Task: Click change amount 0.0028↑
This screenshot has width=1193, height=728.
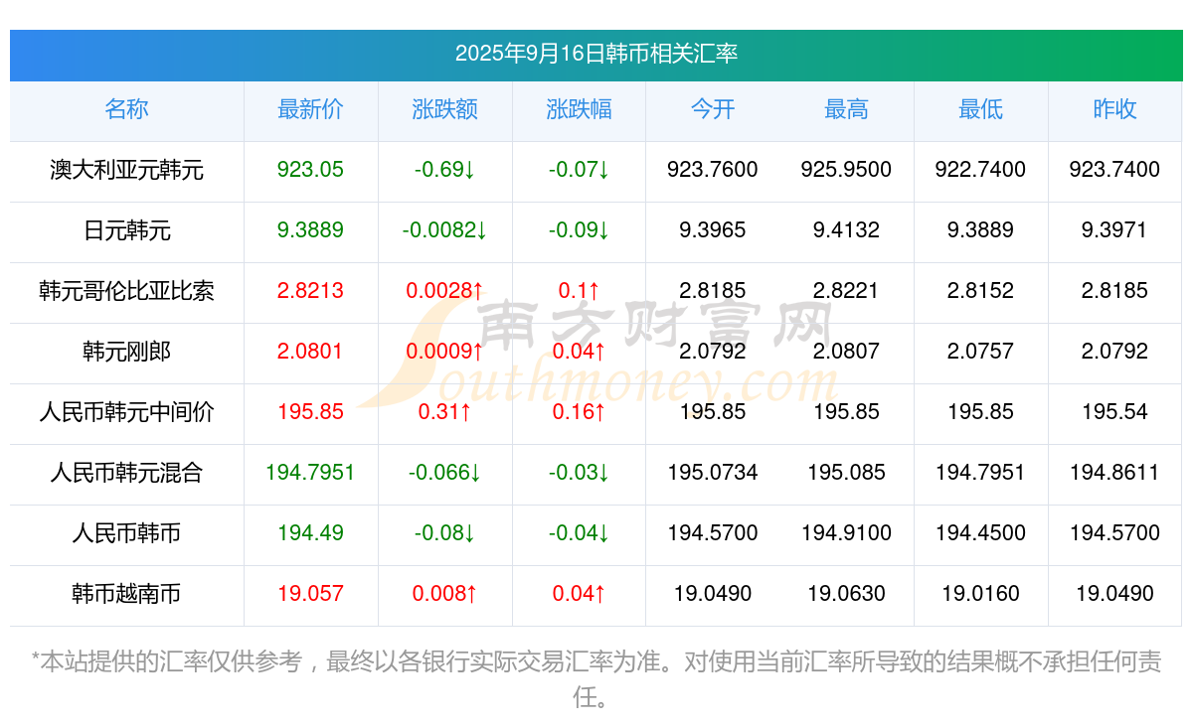Action: coord(444,291)
